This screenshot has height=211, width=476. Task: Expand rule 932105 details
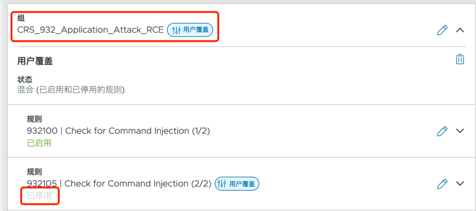(460, 184)
